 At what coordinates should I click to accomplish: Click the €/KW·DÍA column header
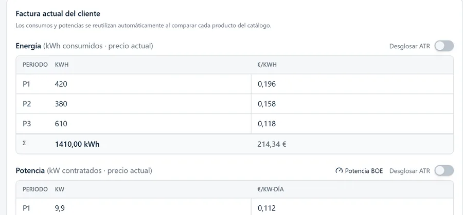tap(271, 189)
